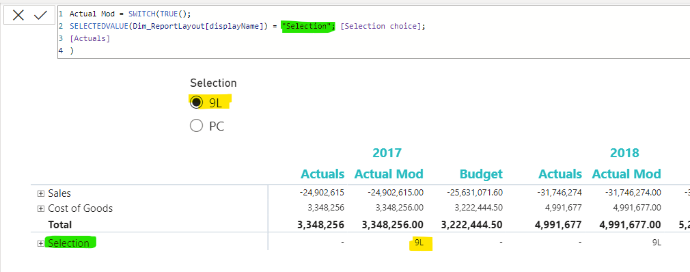The width and height of the screenshot is (690, 272).
Task: Expand the Selection row
Action: click(x=41, y=243)
